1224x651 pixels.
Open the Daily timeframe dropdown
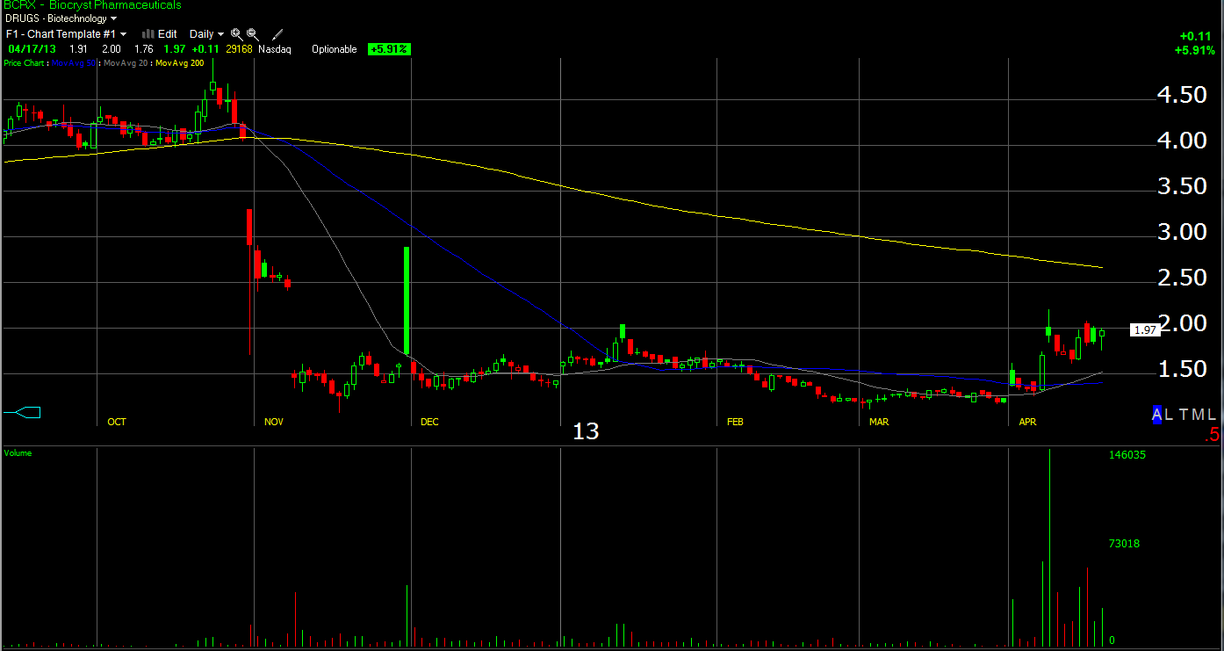(206, 34)
